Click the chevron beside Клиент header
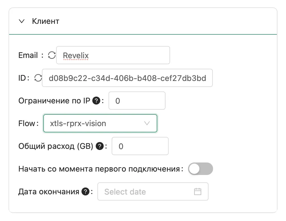Image resolution: width=286 pixels, height=221 pixels. pyautogui.click(x=22, y=21)
